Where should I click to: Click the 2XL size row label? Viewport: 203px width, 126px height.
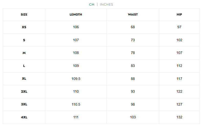click(24, 92)
